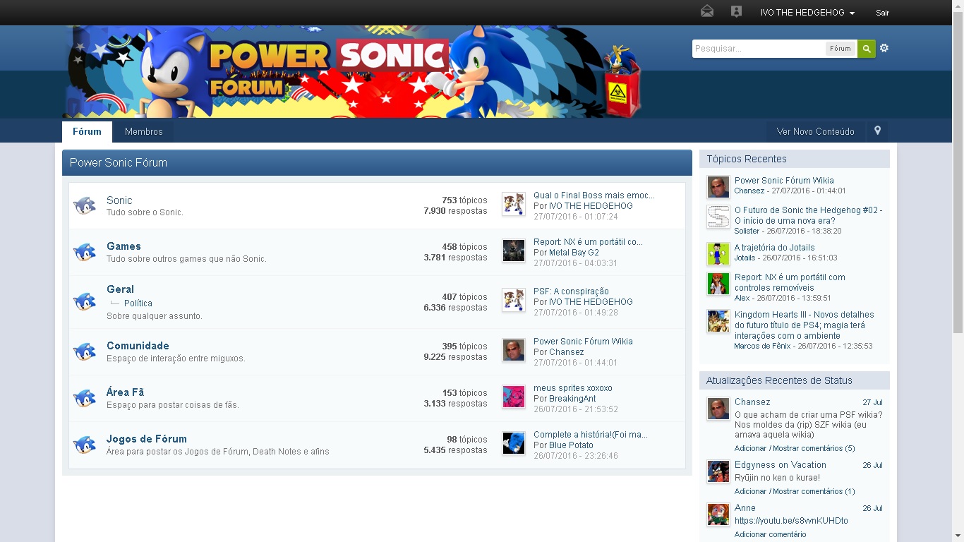The image size is (964, 542).
Task: Open 'PSF: A conspiração' topic
Action: click(571, 291)
